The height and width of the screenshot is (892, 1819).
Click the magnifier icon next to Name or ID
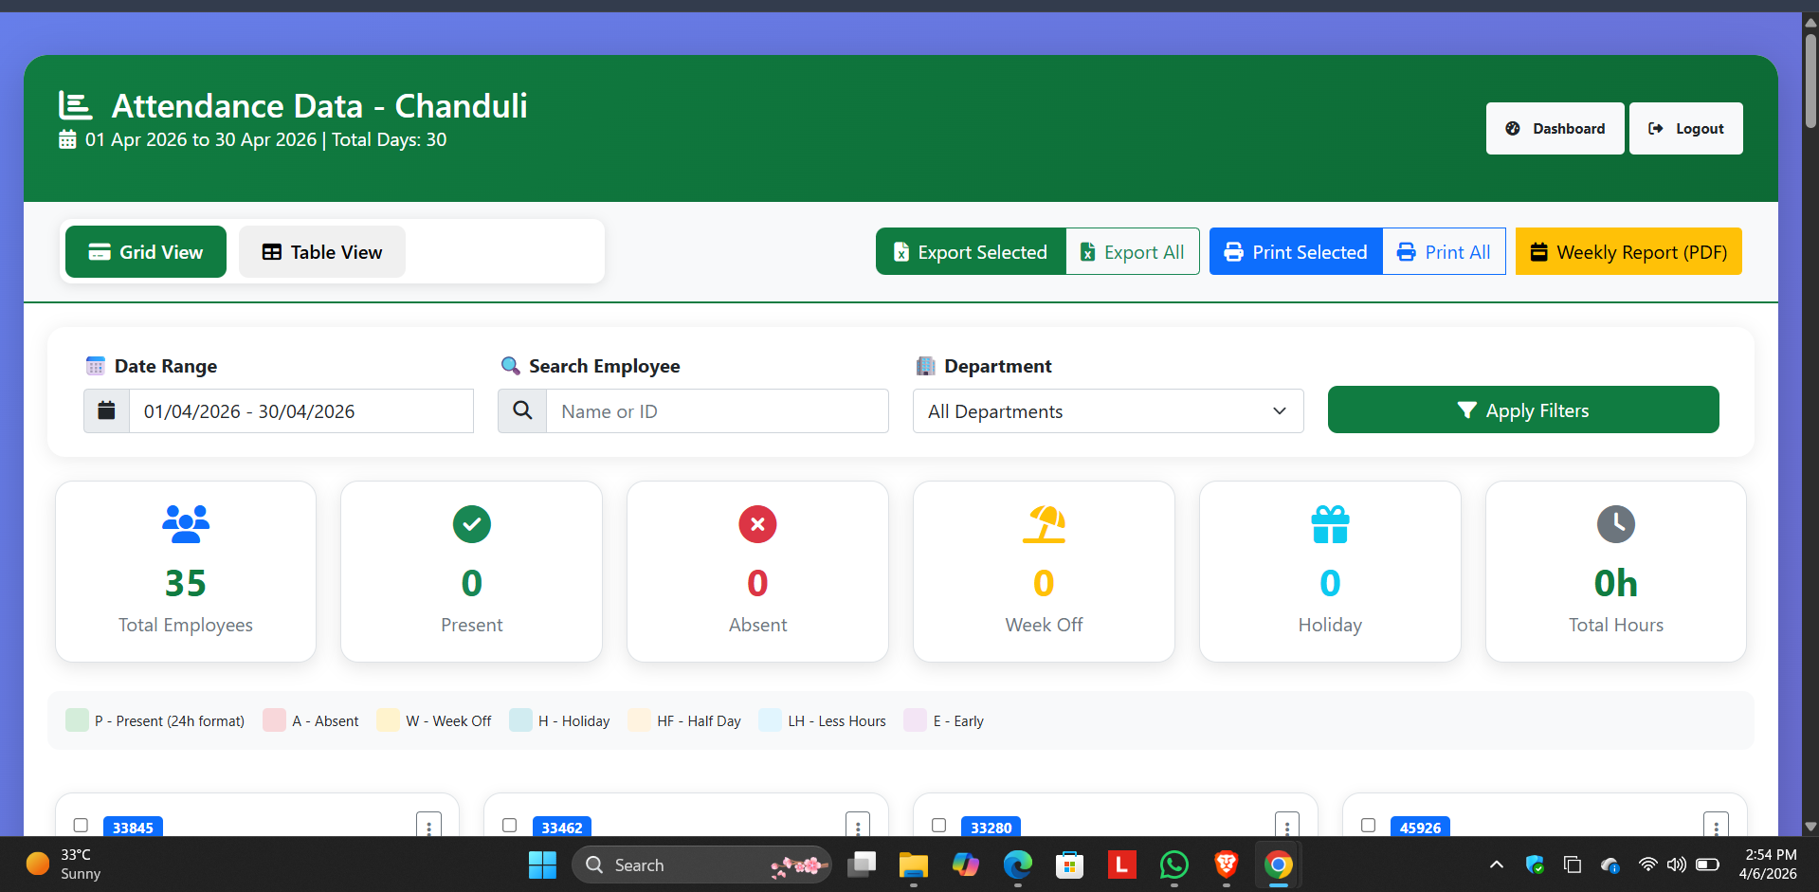pos(522,410)
